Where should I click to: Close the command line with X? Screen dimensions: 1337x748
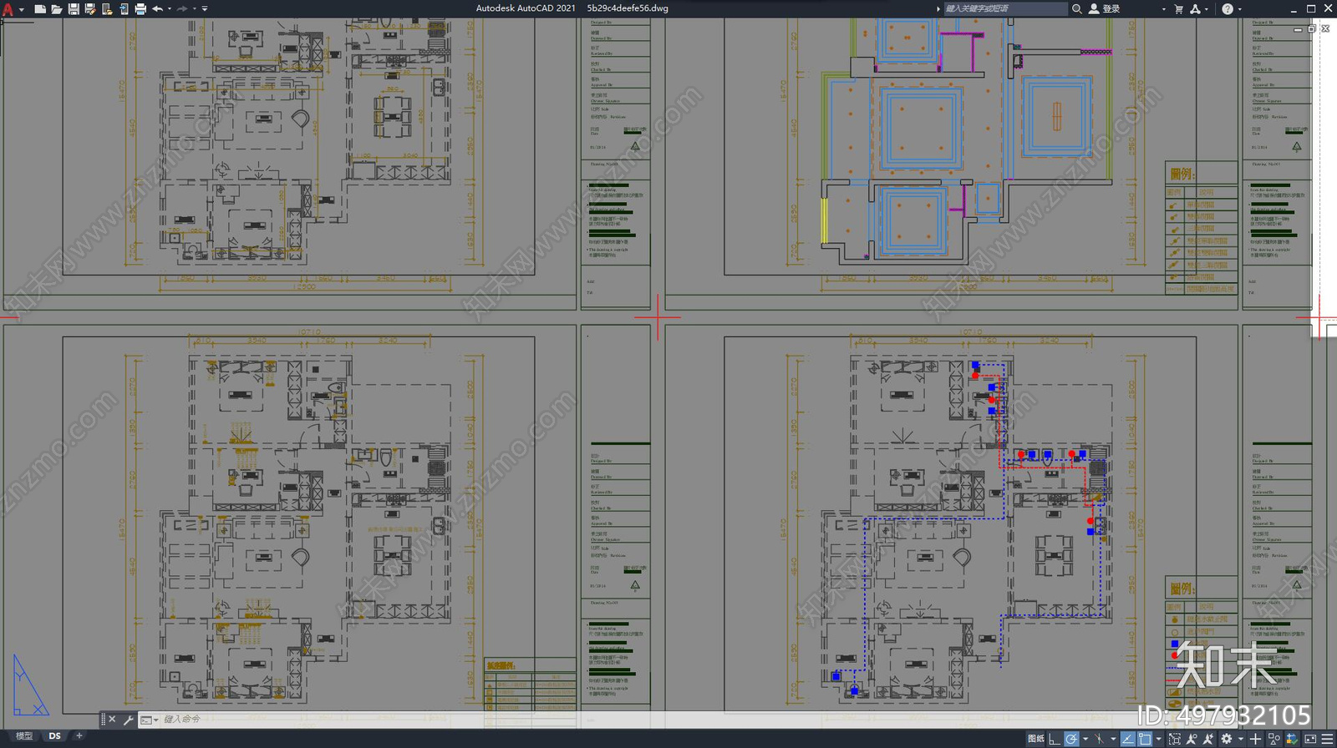tap(112, 719)
